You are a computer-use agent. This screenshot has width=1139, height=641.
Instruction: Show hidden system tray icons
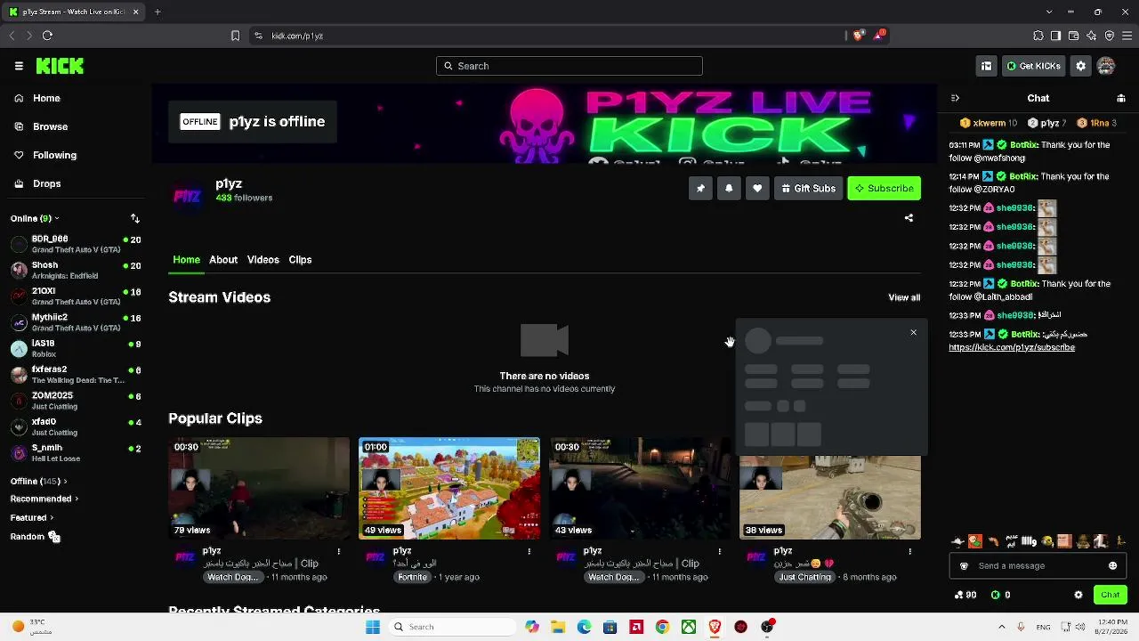coord(1002,627)
